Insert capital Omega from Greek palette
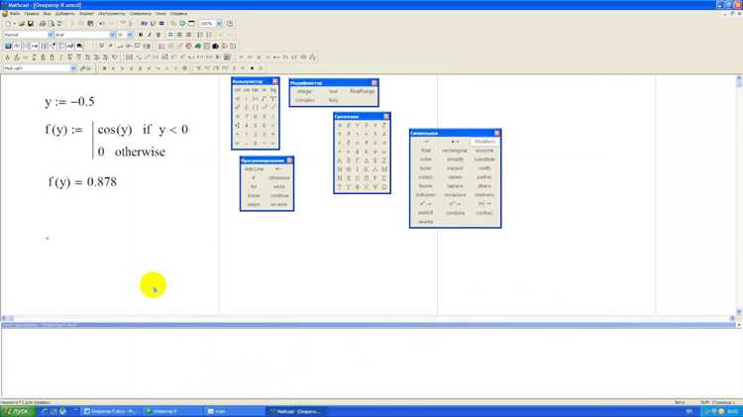This screenshot has width=743, height=417. click(384, 187)
